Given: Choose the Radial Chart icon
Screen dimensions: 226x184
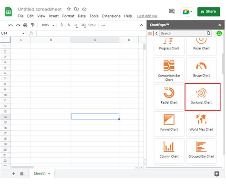Looking at the screenshot, I should tap(169, 93).
